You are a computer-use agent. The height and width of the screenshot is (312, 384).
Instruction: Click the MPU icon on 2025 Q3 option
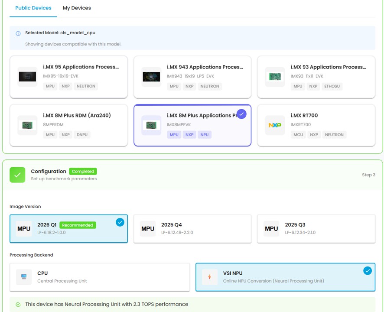[271, 229]
